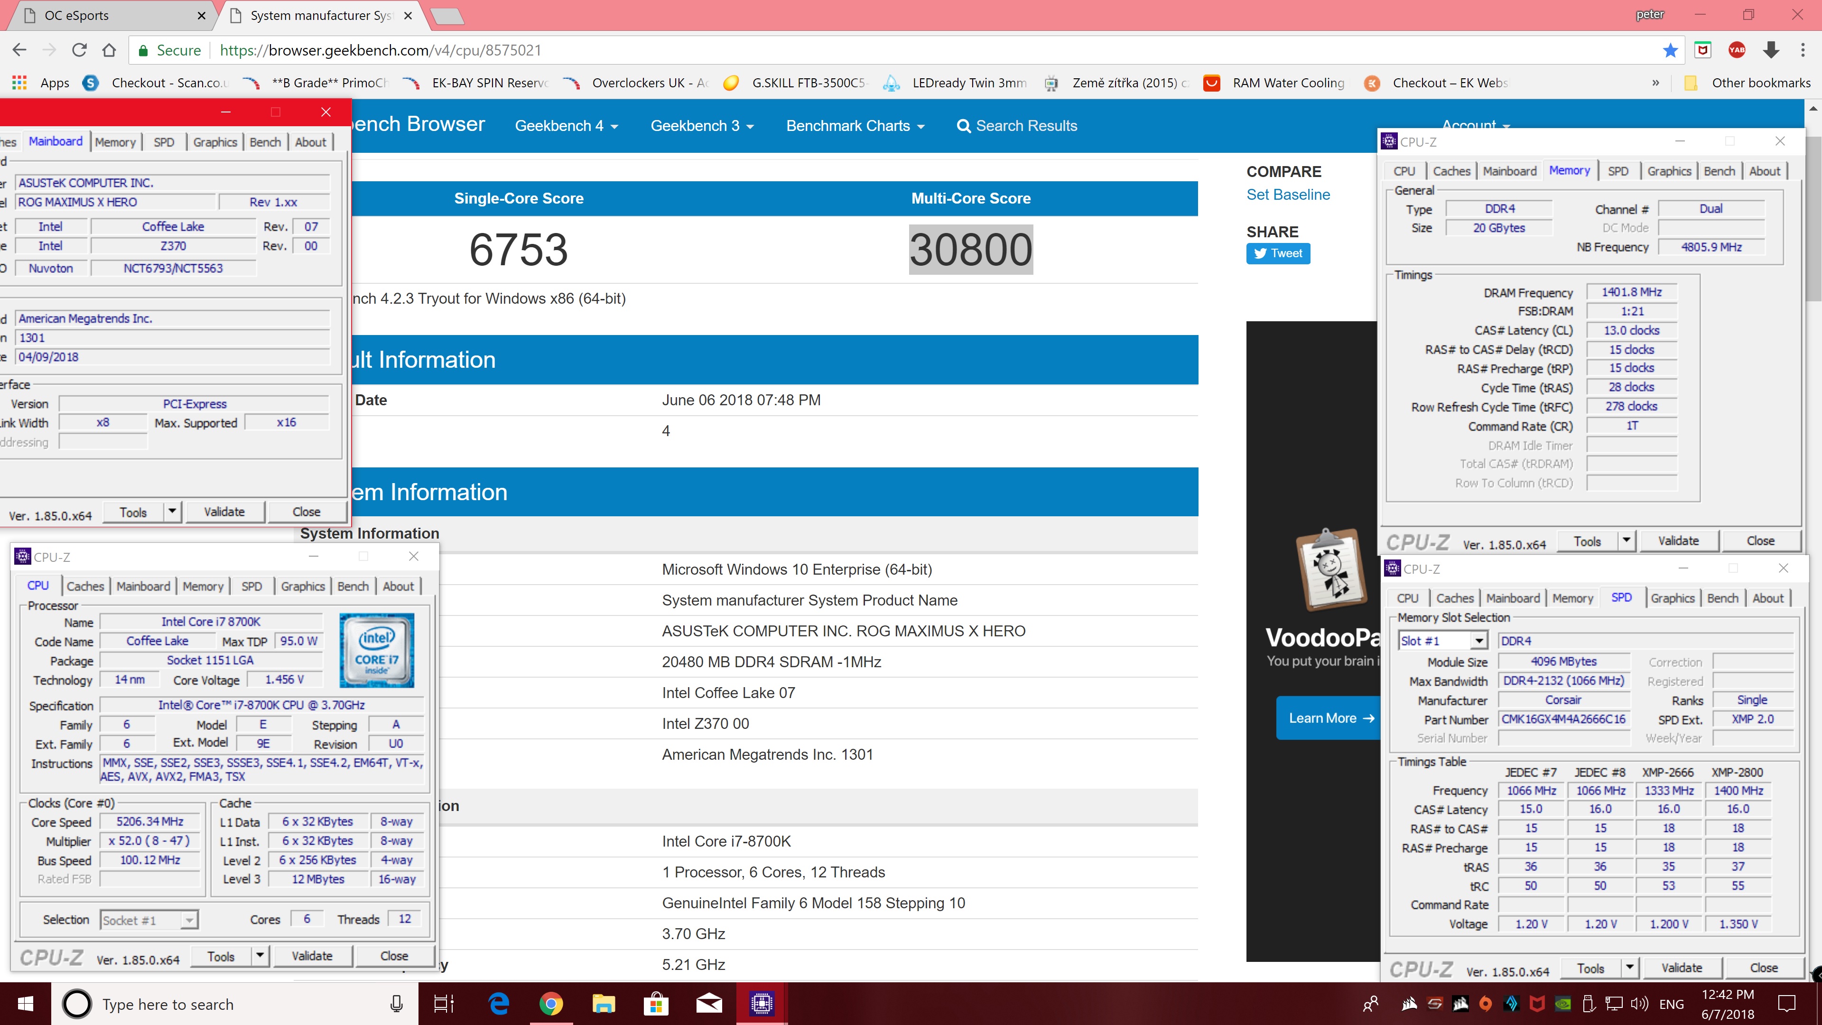Open the Action Center notification icon
Viewport: 1822px width, 1025px height.
pyautogui.click(x=1787, y=1004)
